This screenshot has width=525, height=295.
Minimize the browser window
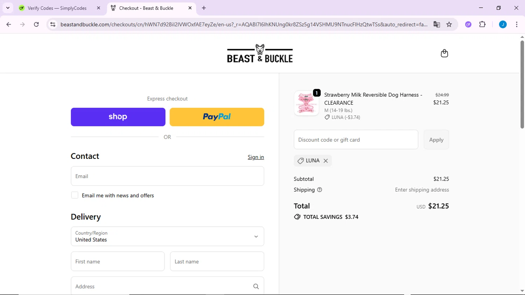coord(481,8)
